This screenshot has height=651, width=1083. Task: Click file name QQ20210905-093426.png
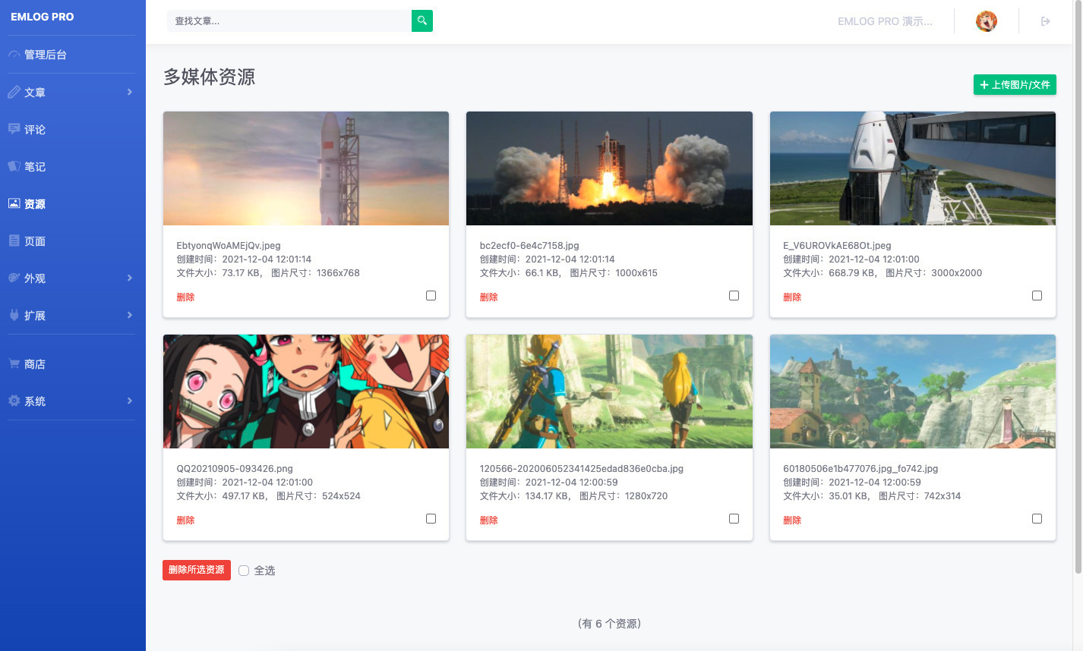235,468
